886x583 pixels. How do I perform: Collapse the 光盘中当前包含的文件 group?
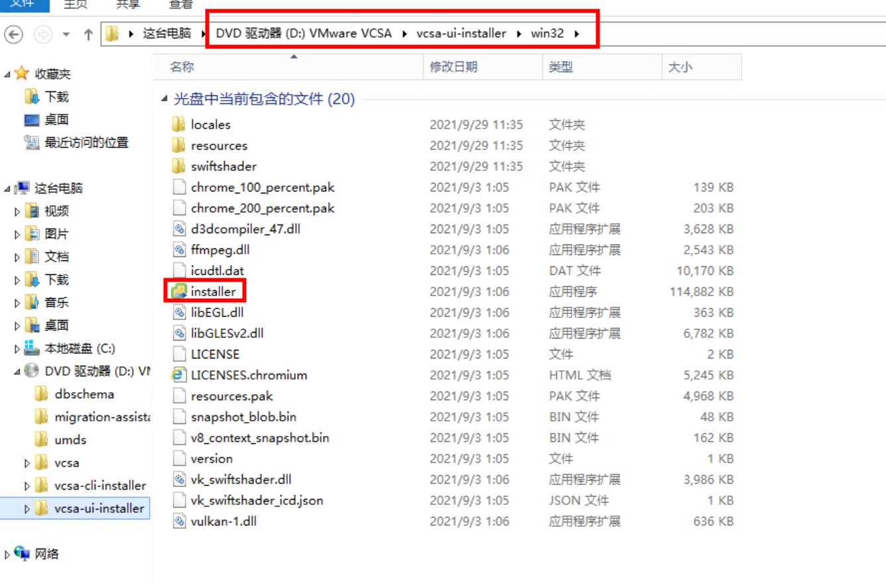click(x=164, y=99)
